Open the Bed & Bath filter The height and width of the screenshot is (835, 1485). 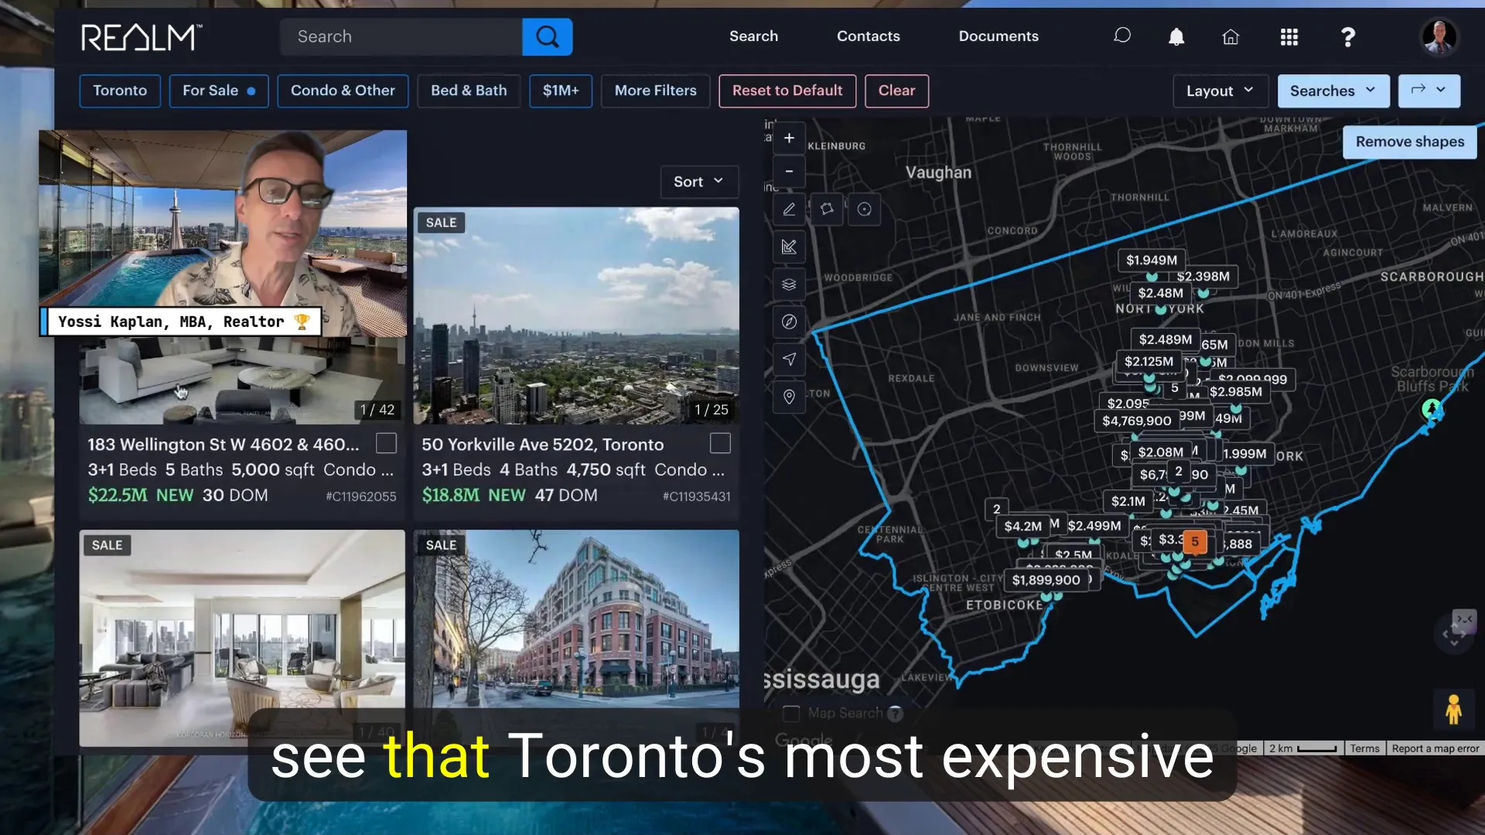pyautogui.click(x=469, y=90)
